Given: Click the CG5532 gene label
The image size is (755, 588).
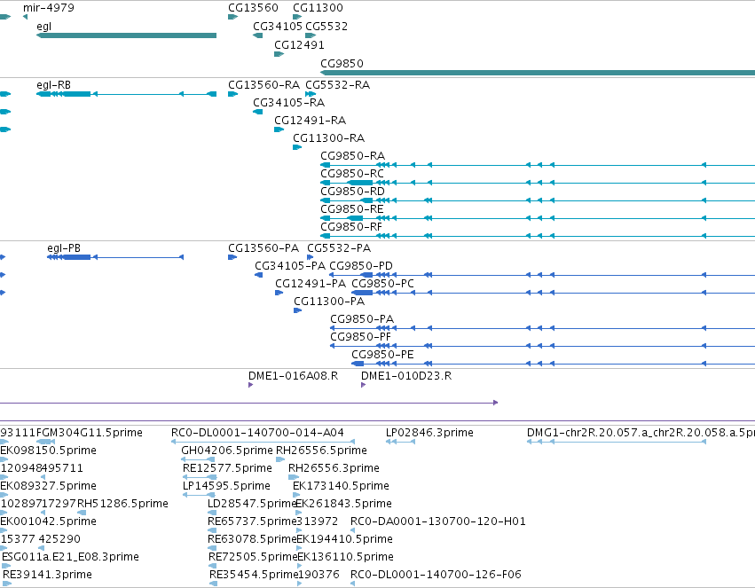Looking at the screenshot, I should click(326, 27).
